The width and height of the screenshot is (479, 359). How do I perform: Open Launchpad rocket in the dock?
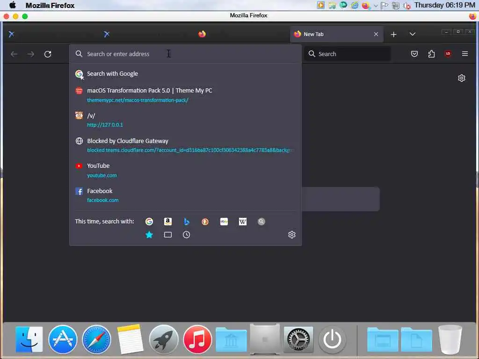[164, 339]
